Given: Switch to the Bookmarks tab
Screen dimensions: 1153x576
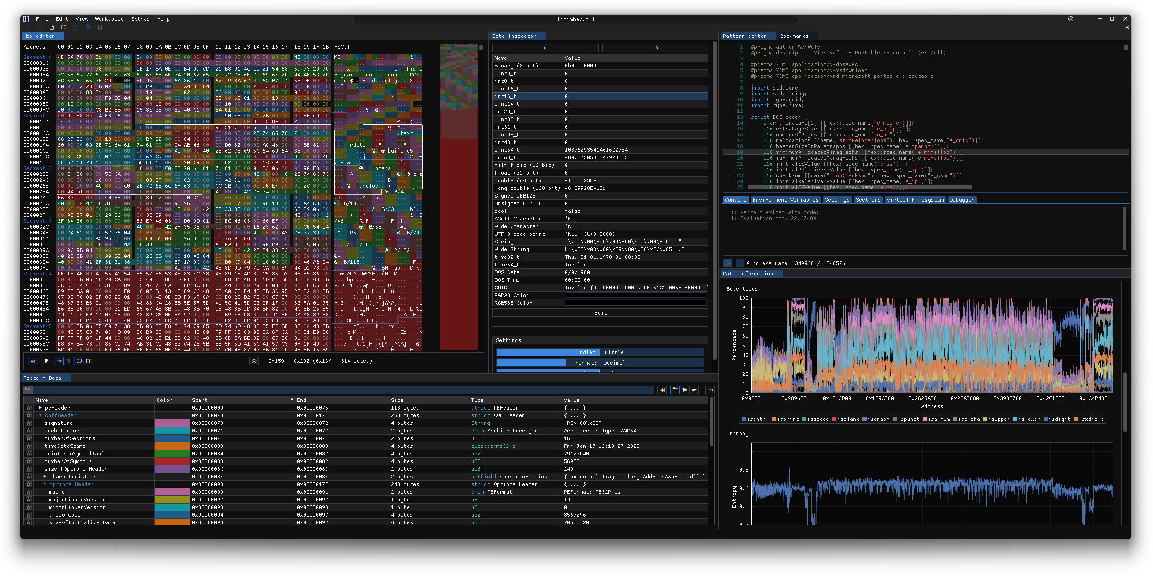Looking at the screenshot, I should tap(794, 36).
